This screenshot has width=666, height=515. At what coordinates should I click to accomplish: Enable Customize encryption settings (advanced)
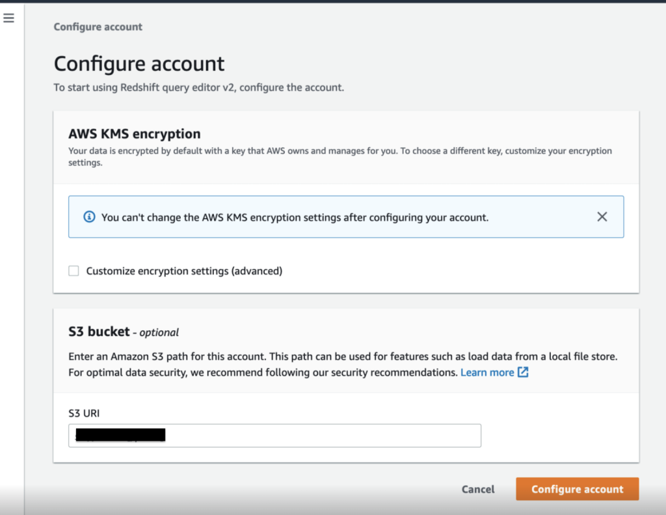[73, 270]
